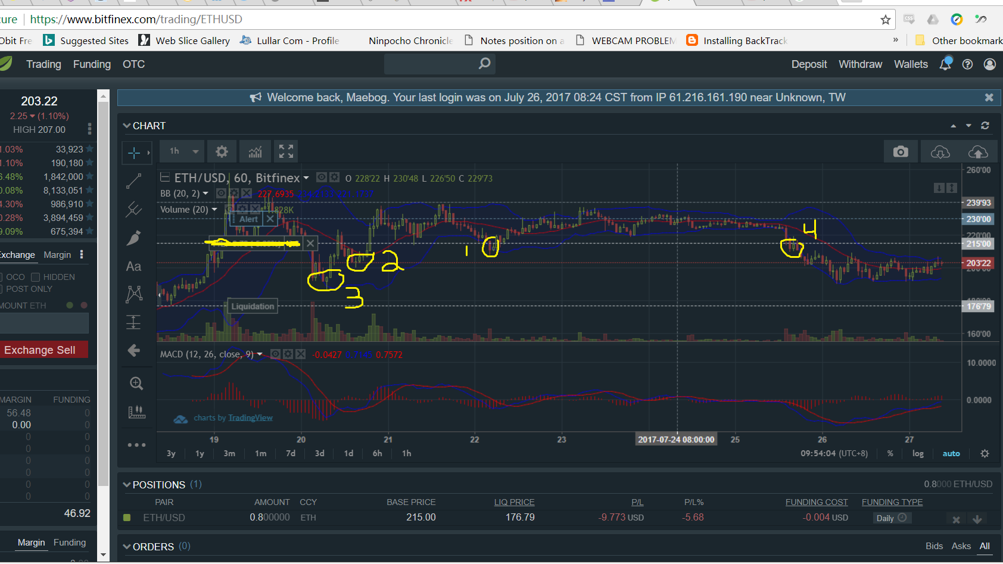This screenshot has width=1003, height=564.
Task: Open price scale settings gear
Action: (x=985, y=454)
